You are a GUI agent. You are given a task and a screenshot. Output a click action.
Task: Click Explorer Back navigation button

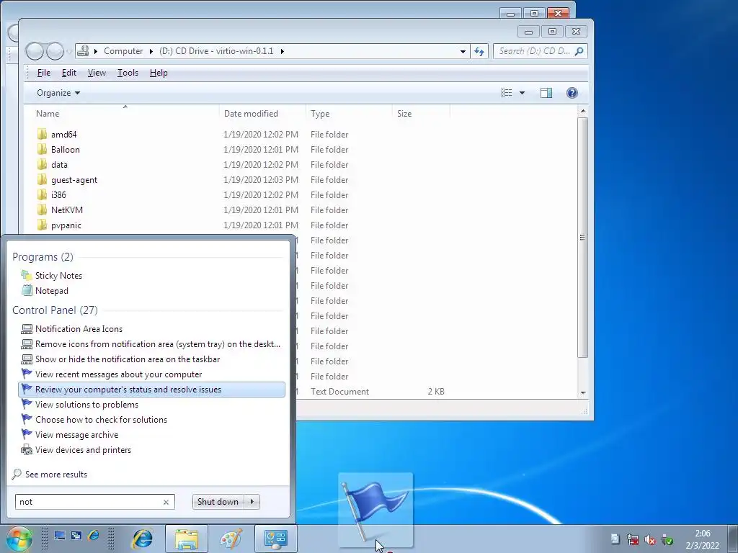click(35, 51)
